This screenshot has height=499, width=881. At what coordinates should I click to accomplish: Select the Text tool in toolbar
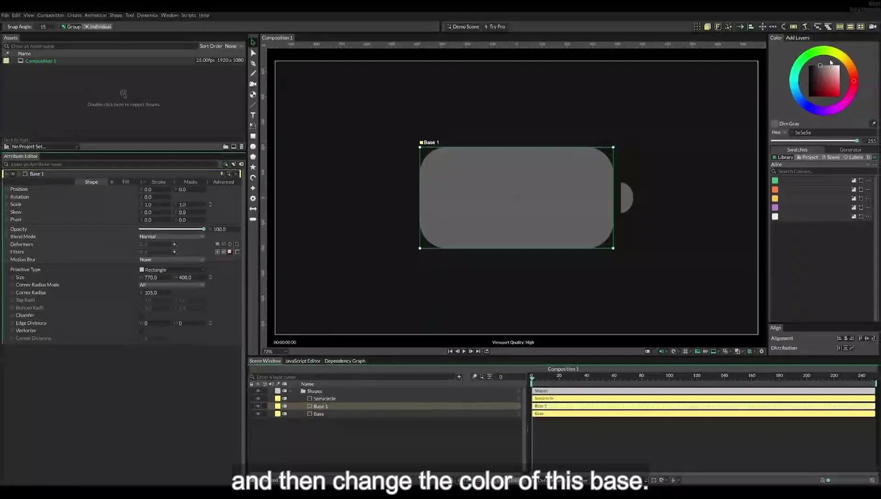click(253, 115)
